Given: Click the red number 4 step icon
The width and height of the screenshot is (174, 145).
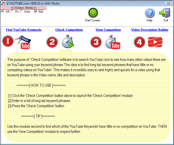Looking at the screenshot, I should (x=139, y=42).
